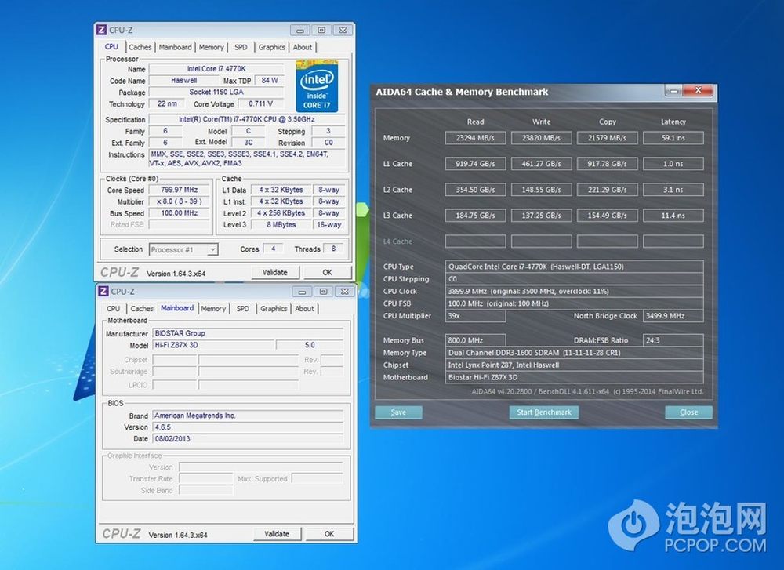
Task: Close AIDA64 window using the red X
Action: point(698,90)
